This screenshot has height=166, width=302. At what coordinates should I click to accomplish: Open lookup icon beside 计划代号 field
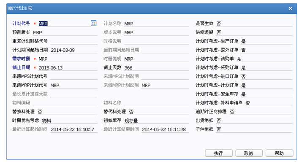tap(94, 23)
